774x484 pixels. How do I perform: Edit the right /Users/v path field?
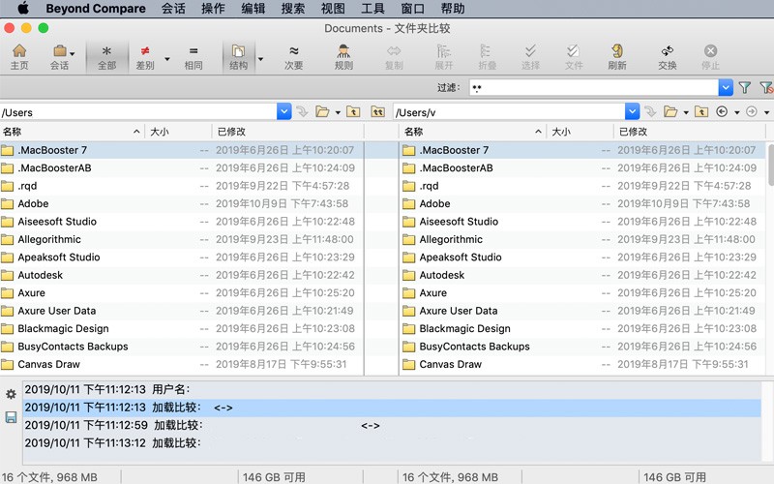point(509,112)
